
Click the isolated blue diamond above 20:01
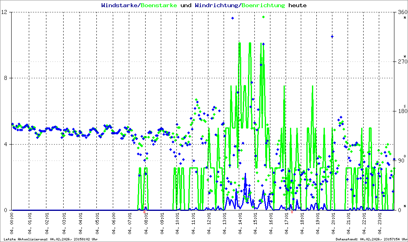pos(332,36)
